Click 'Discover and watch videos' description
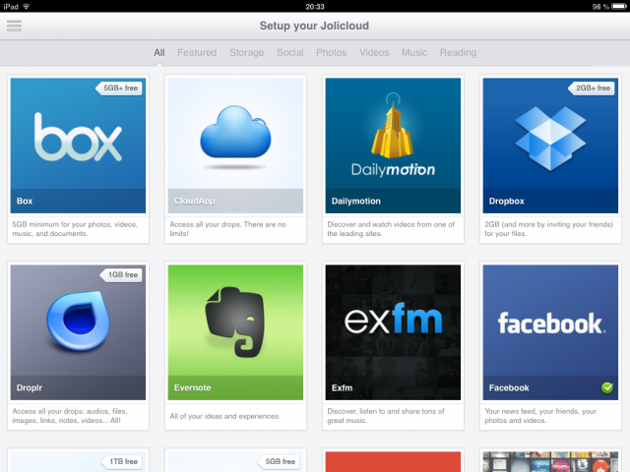This screenshot has height=472, width=630. (391, 229)
